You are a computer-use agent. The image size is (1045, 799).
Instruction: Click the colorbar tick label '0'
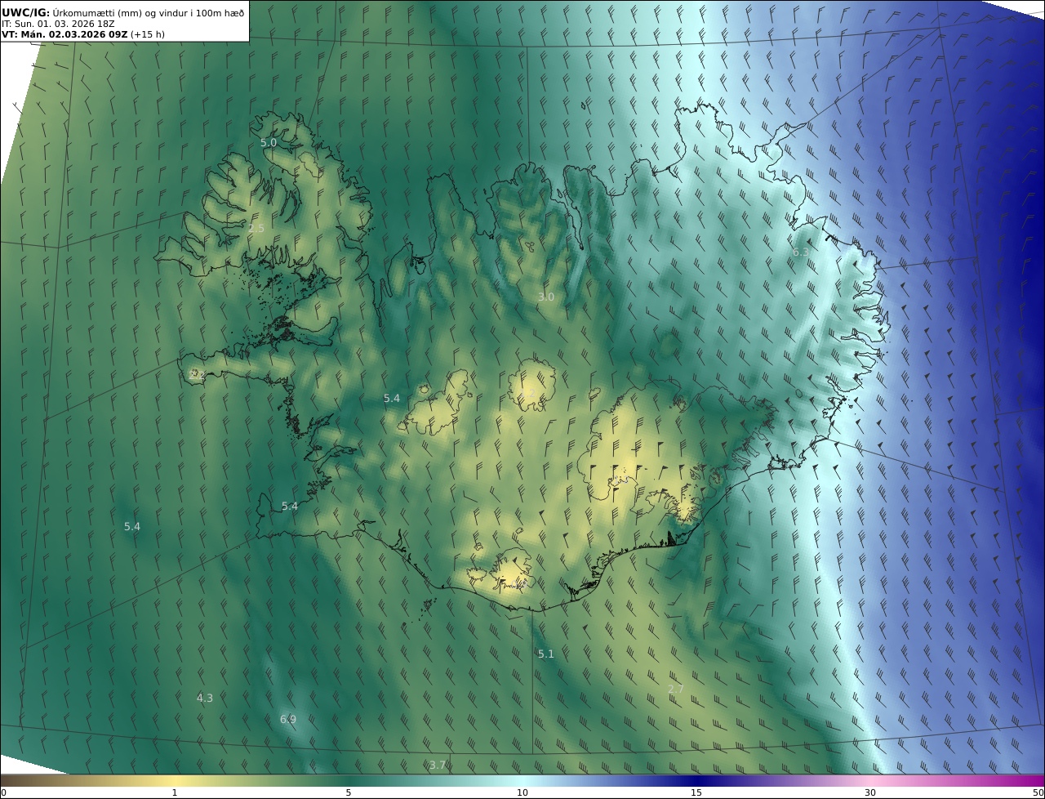[3, 792]
